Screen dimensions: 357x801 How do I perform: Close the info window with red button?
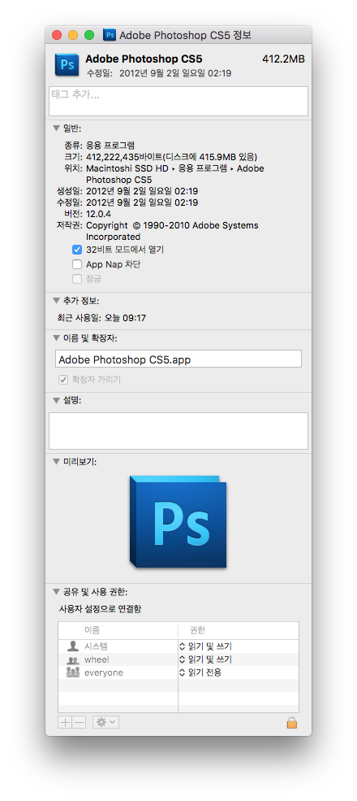pos(57,35)
